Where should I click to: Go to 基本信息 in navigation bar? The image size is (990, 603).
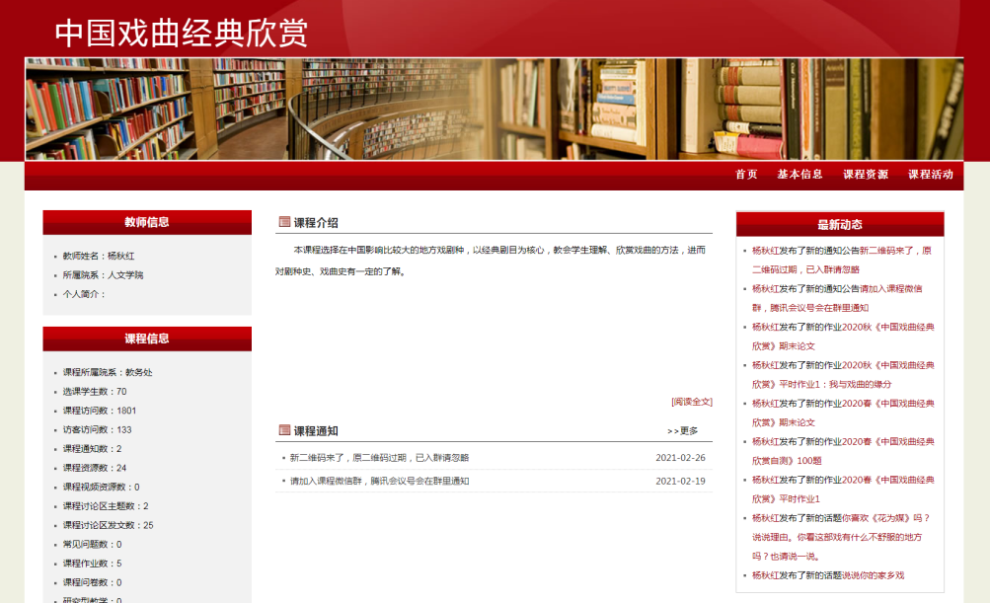tap(800, 175)
